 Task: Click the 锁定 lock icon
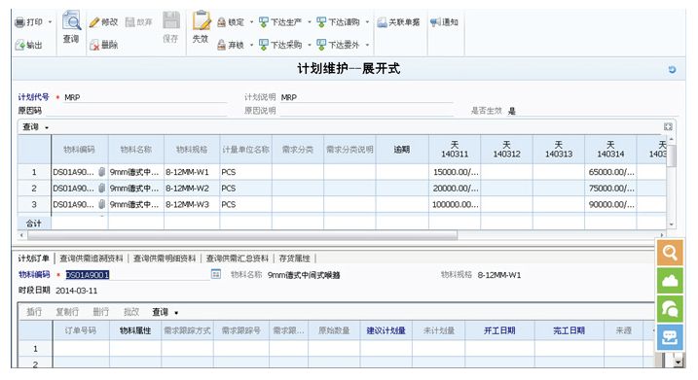(x=221, y=22)
